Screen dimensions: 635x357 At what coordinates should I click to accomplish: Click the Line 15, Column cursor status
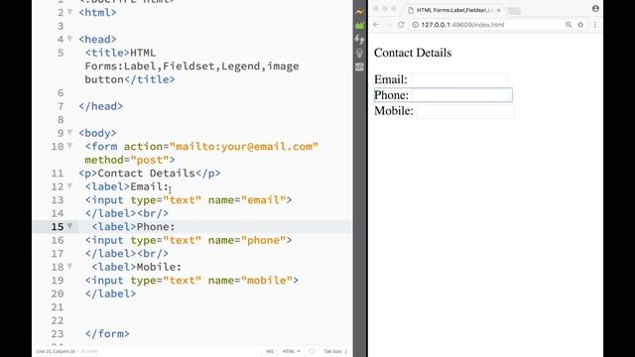click(x=56, y=351)
